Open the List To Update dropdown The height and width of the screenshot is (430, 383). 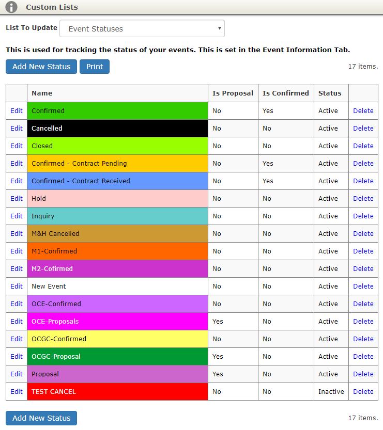(x=142, y=28)
